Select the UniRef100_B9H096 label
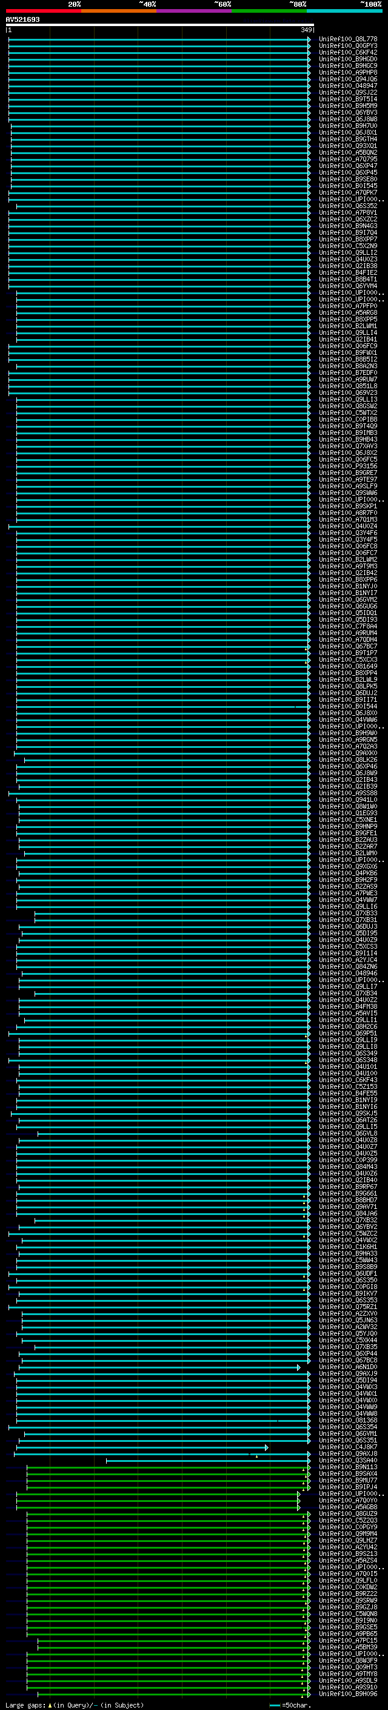The height and width of the screenshot is (1710, 388). click(x=348, y=1694)
